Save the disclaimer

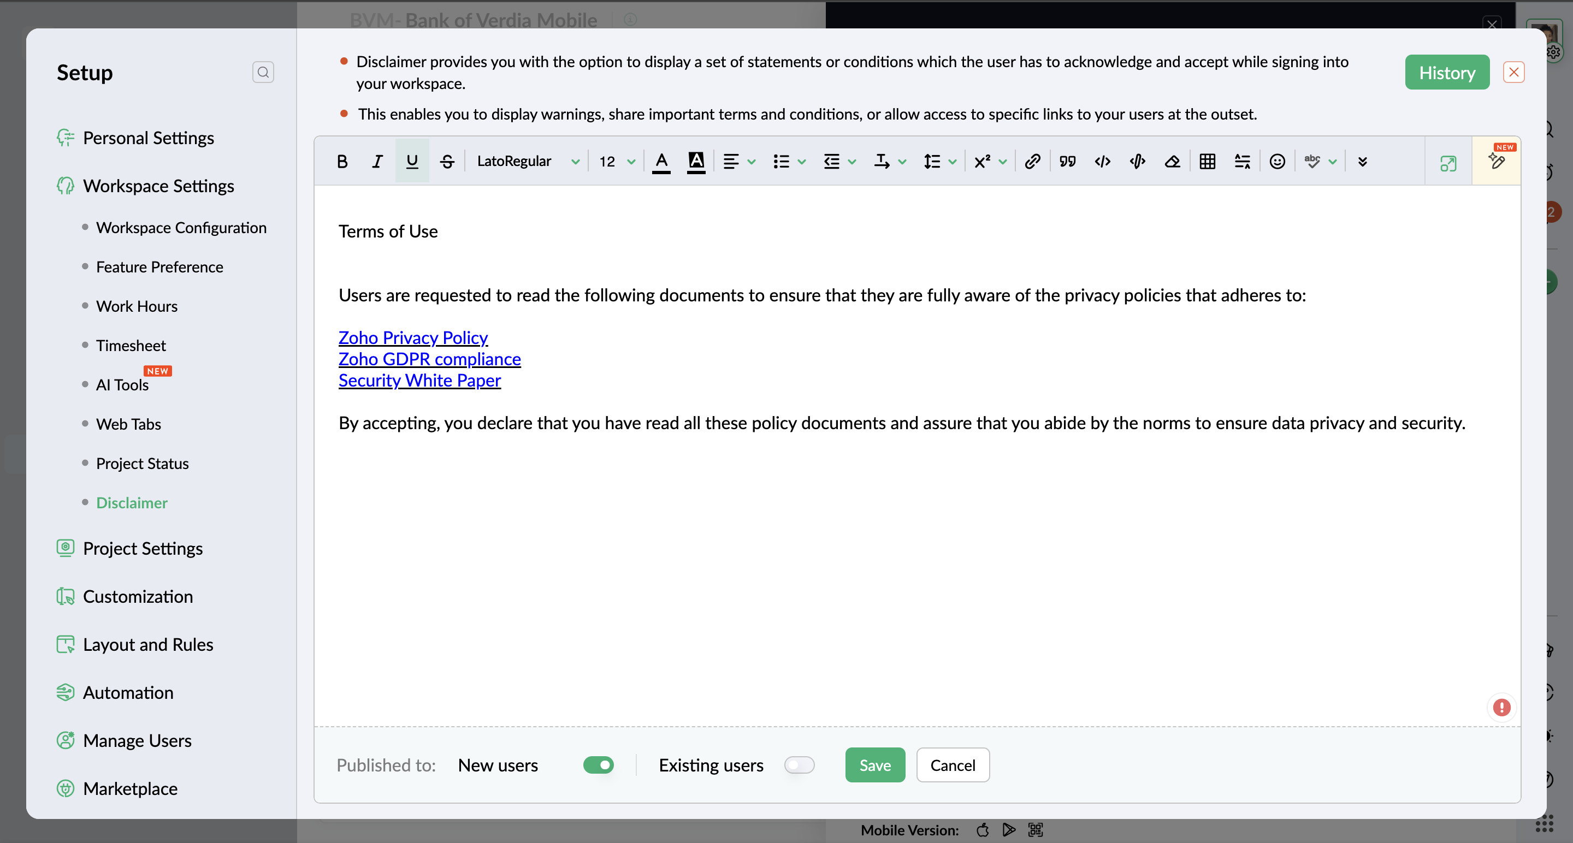(x=875, y=765)
